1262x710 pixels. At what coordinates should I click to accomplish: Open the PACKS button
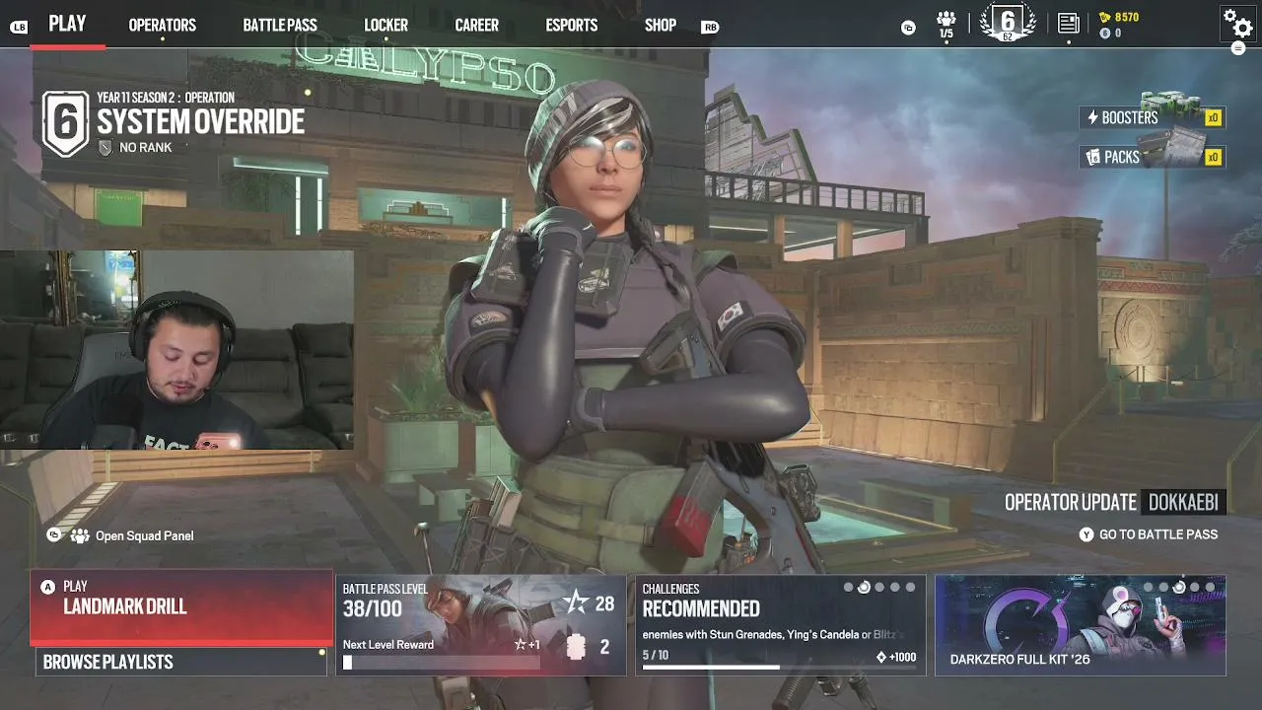tap(1152, 157)
